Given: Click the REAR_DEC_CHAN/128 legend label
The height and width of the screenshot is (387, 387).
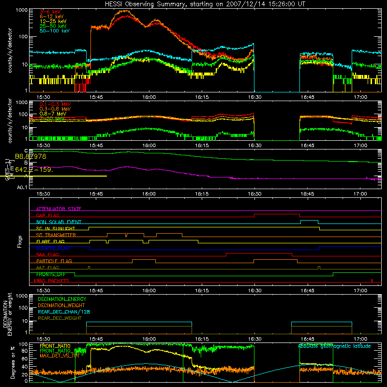Looking at the screenshot, I should (64, 312).
